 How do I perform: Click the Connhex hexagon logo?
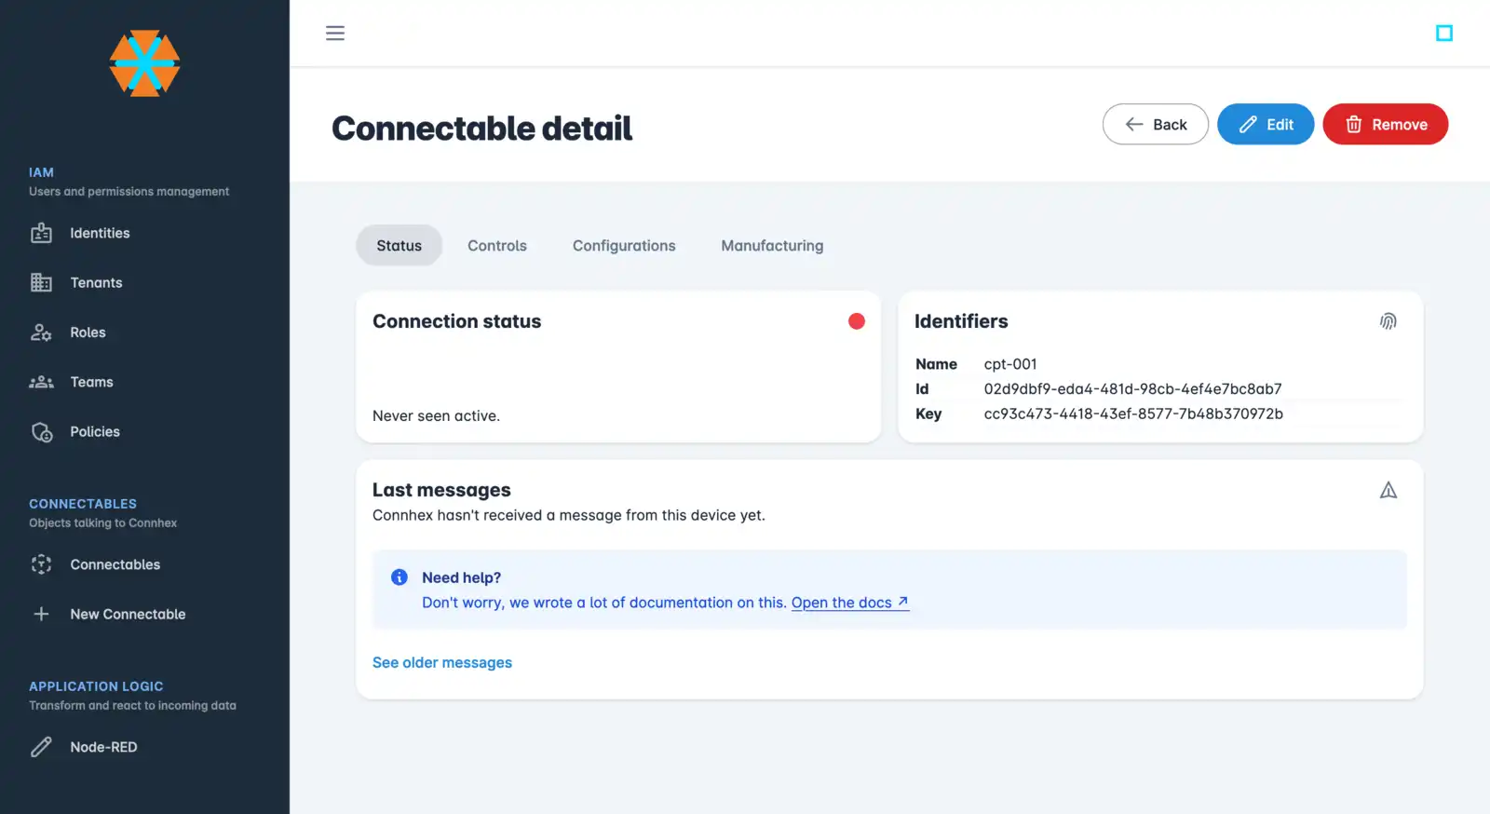click(144, 63)
